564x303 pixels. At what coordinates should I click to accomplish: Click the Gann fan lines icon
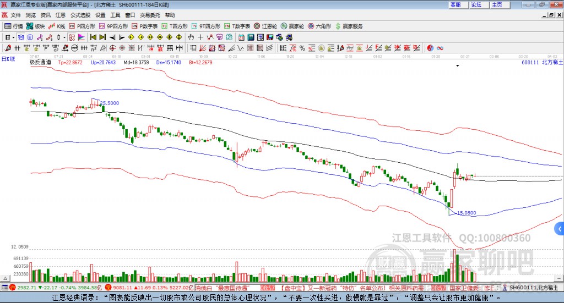point(203,48)
